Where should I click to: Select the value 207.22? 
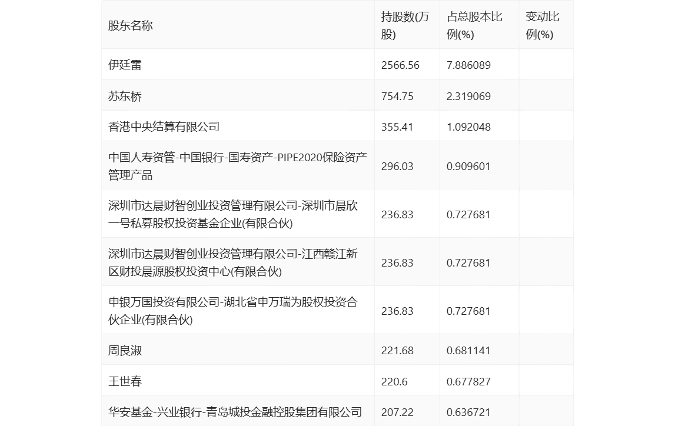[397, 412]
